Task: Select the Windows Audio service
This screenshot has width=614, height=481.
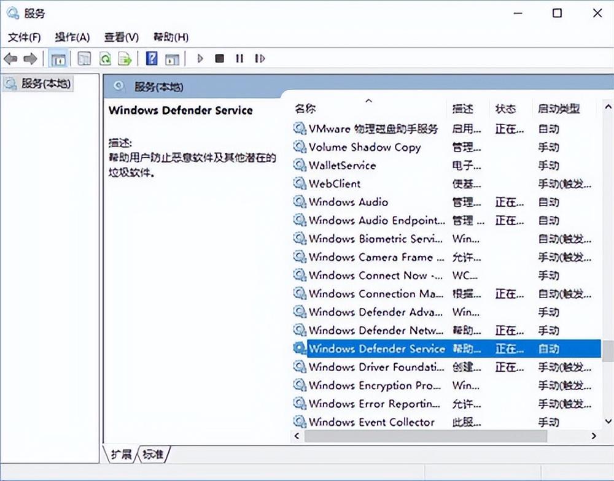Action: click(x=446, y=202)
